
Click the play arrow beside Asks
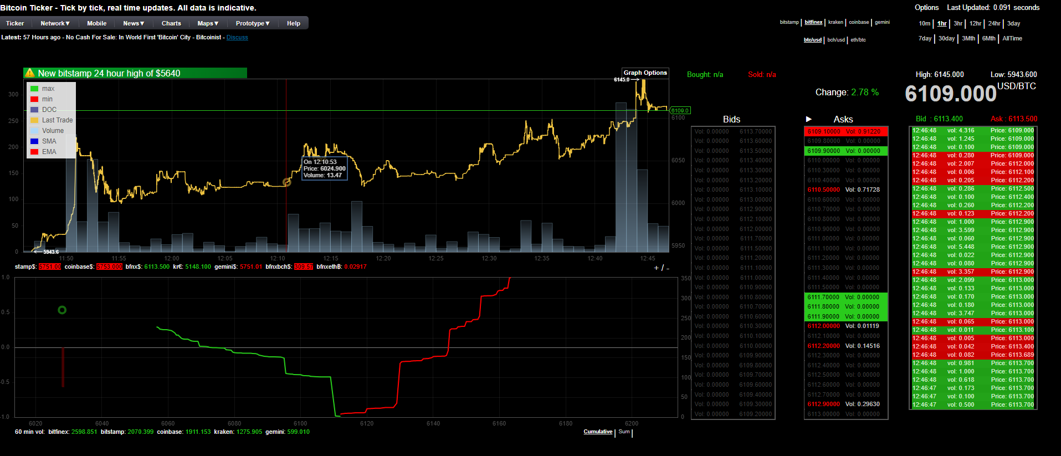(809, 119)
